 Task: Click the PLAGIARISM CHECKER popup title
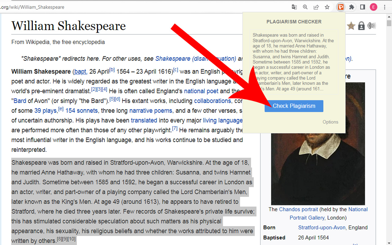pos(294,22)
